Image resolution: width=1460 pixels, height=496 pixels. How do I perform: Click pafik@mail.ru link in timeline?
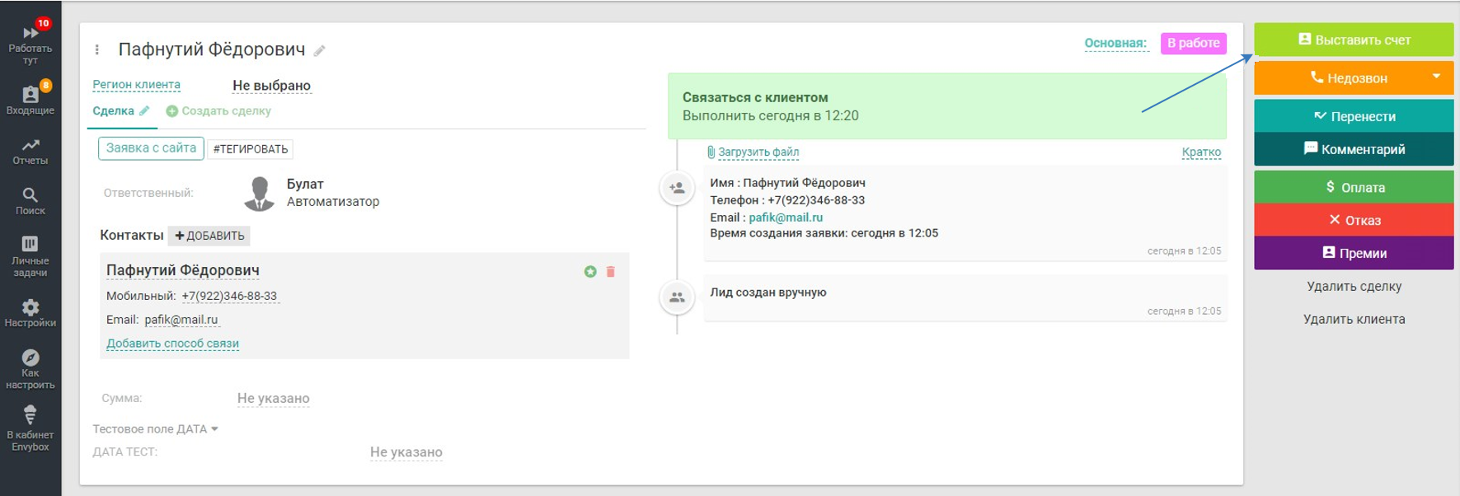[x=786, y=218]
